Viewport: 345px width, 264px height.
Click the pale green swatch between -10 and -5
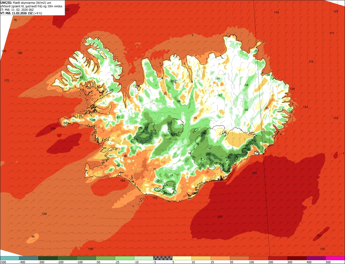(x=144, y=258)
